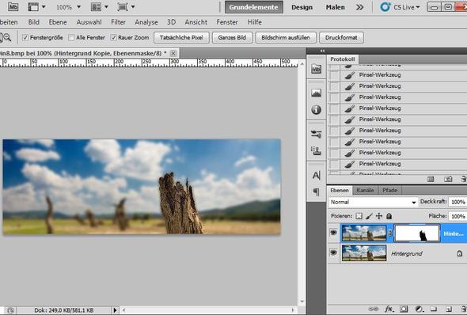Open the Ebene menu

[58, 22]
